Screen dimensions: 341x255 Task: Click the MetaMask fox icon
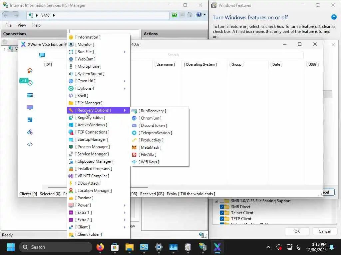134,147
